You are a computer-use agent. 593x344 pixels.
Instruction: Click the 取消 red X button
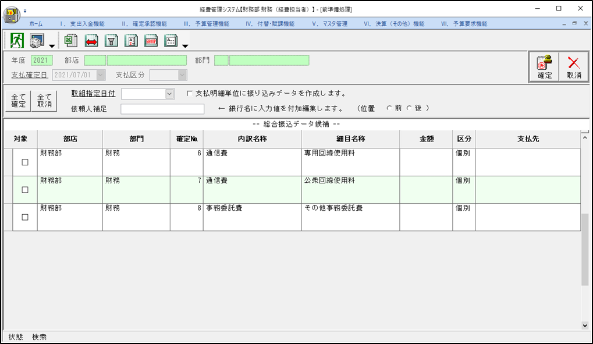574,67
